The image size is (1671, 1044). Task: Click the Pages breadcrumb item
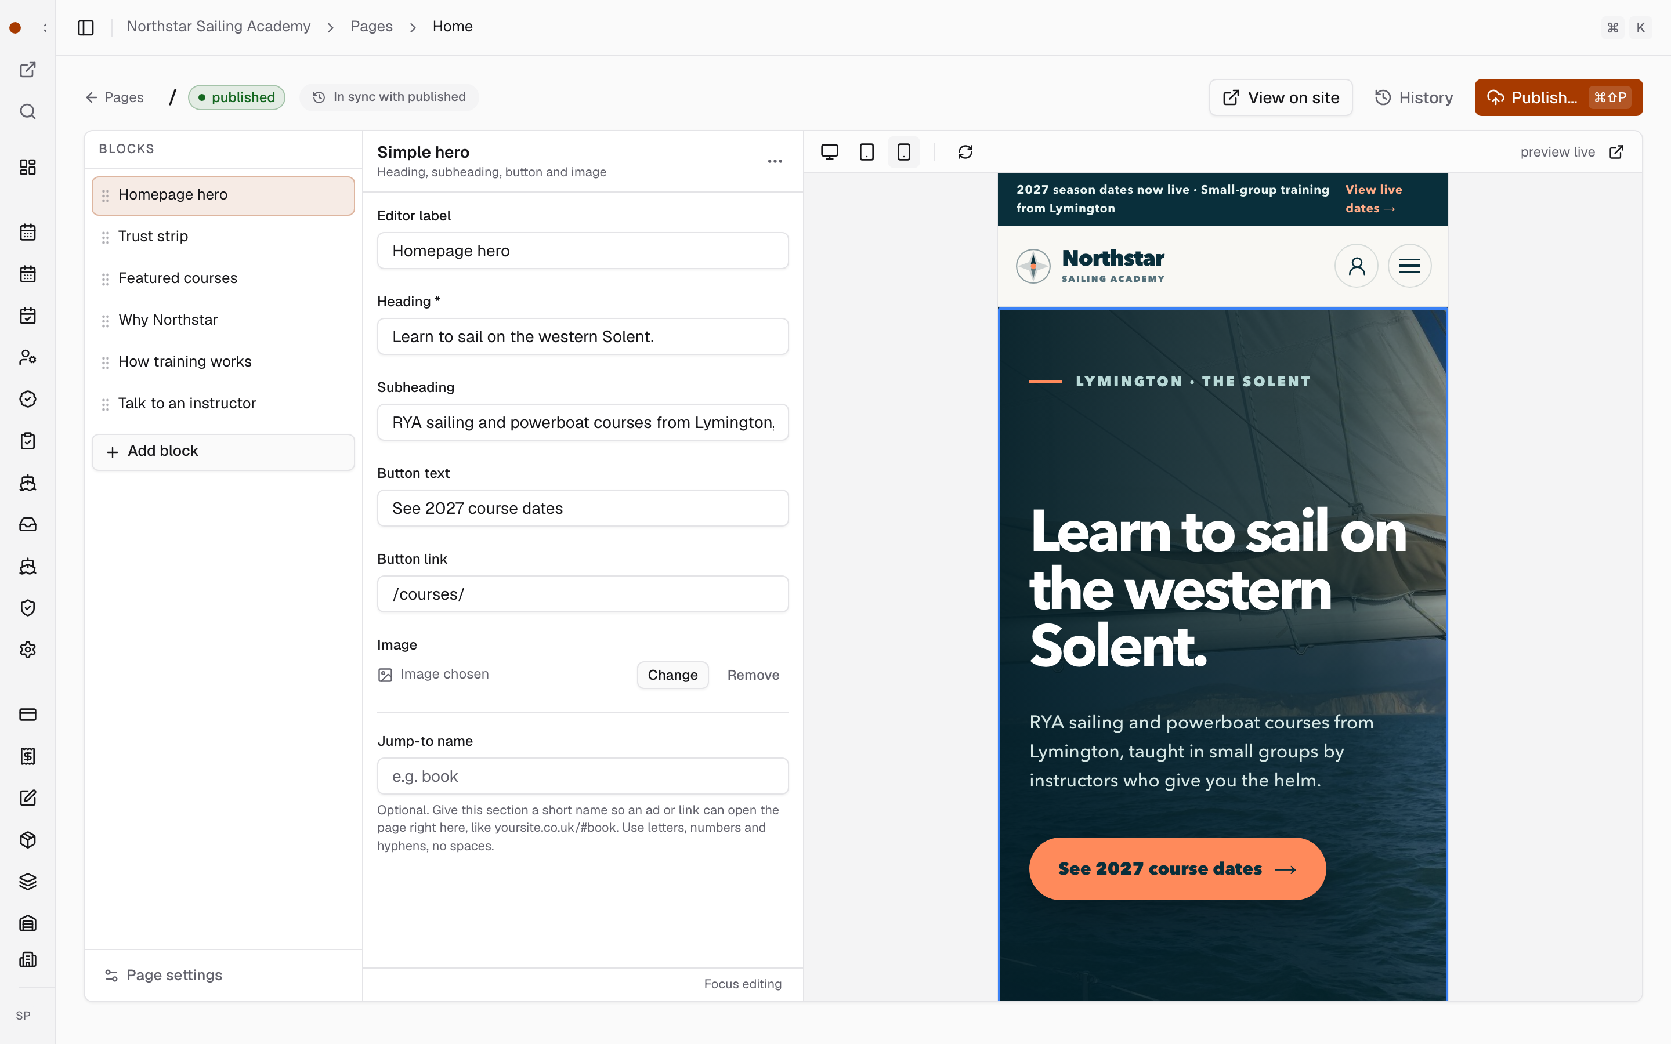pos(371,26)
